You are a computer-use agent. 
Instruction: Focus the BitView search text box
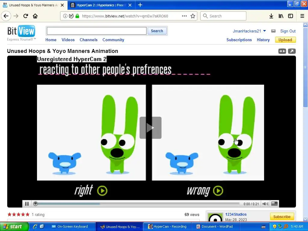[97, 31]
